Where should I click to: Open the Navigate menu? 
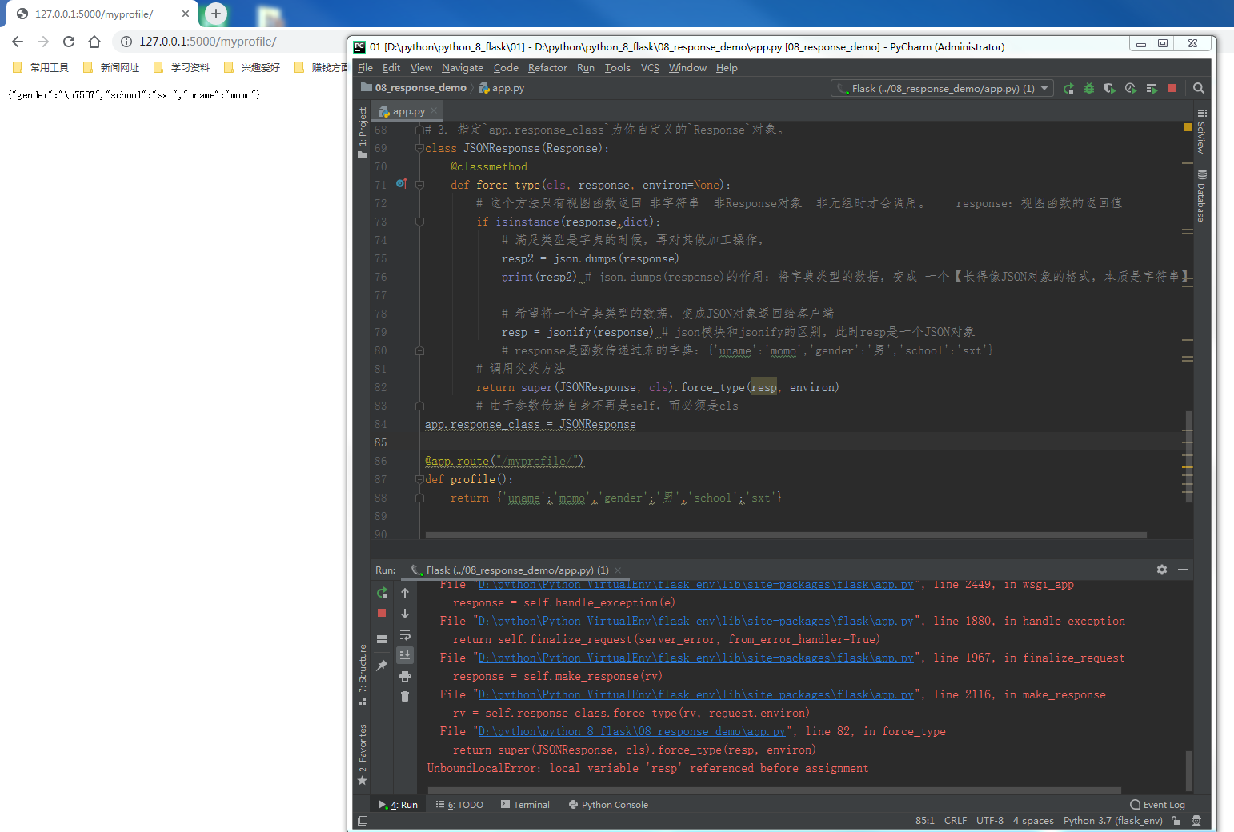click(463, 68)
